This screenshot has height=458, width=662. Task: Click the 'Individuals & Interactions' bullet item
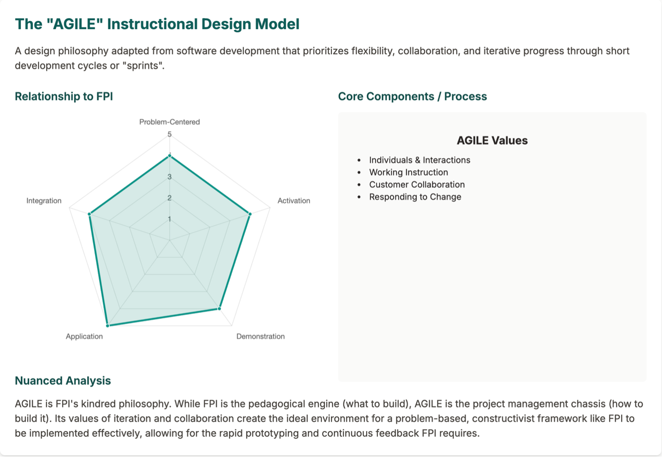point(419,160)
